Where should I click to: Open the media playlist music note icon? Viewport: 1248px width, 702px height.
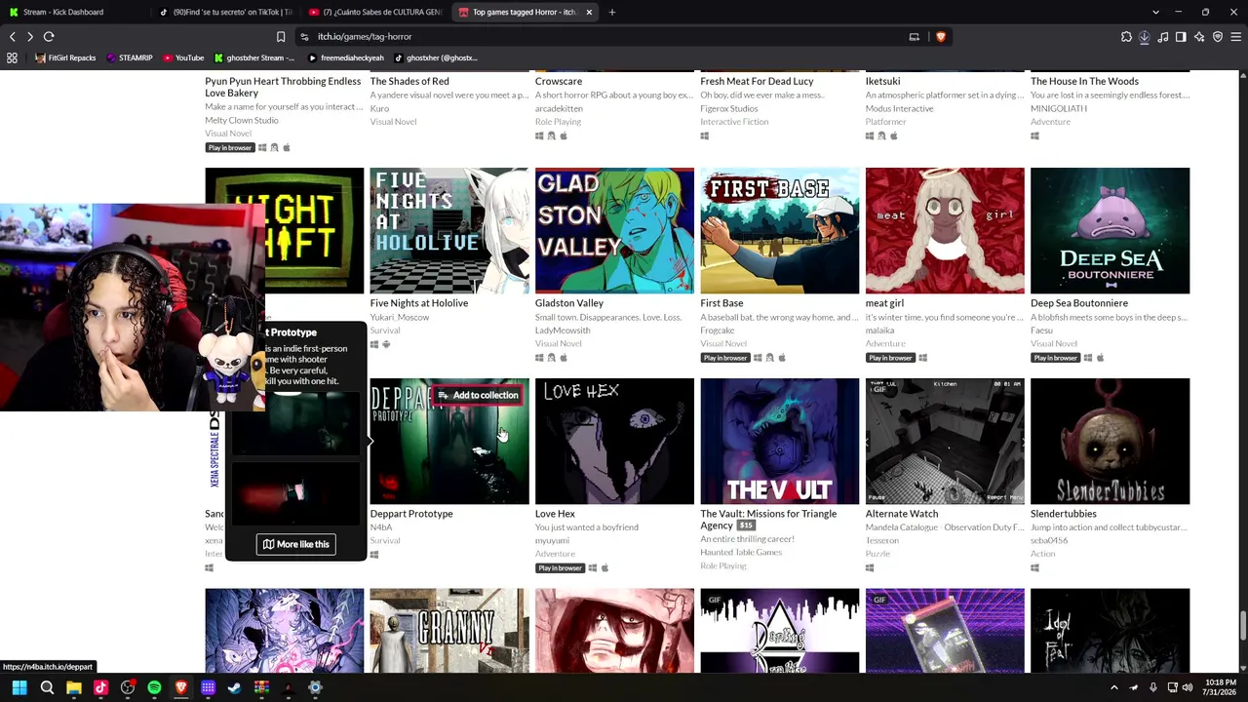[x=1163, y=37]
